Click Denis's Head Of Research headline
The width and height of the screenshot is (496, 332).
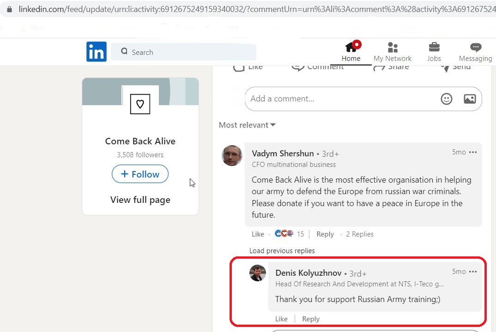point(360,284)
